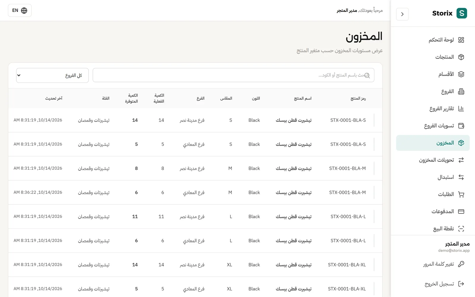Click the Storix S logo
The height and width of the screenshot is (297, 475).
462,13
